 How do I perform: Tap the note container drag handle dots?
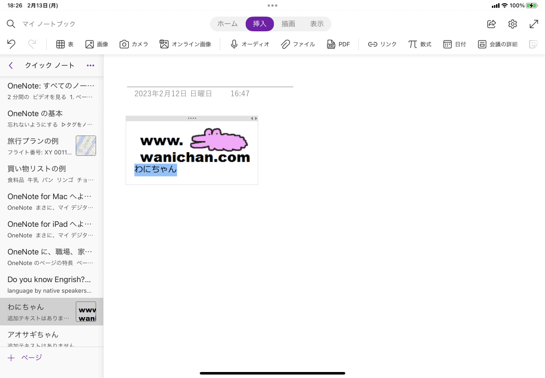point(192,118)
